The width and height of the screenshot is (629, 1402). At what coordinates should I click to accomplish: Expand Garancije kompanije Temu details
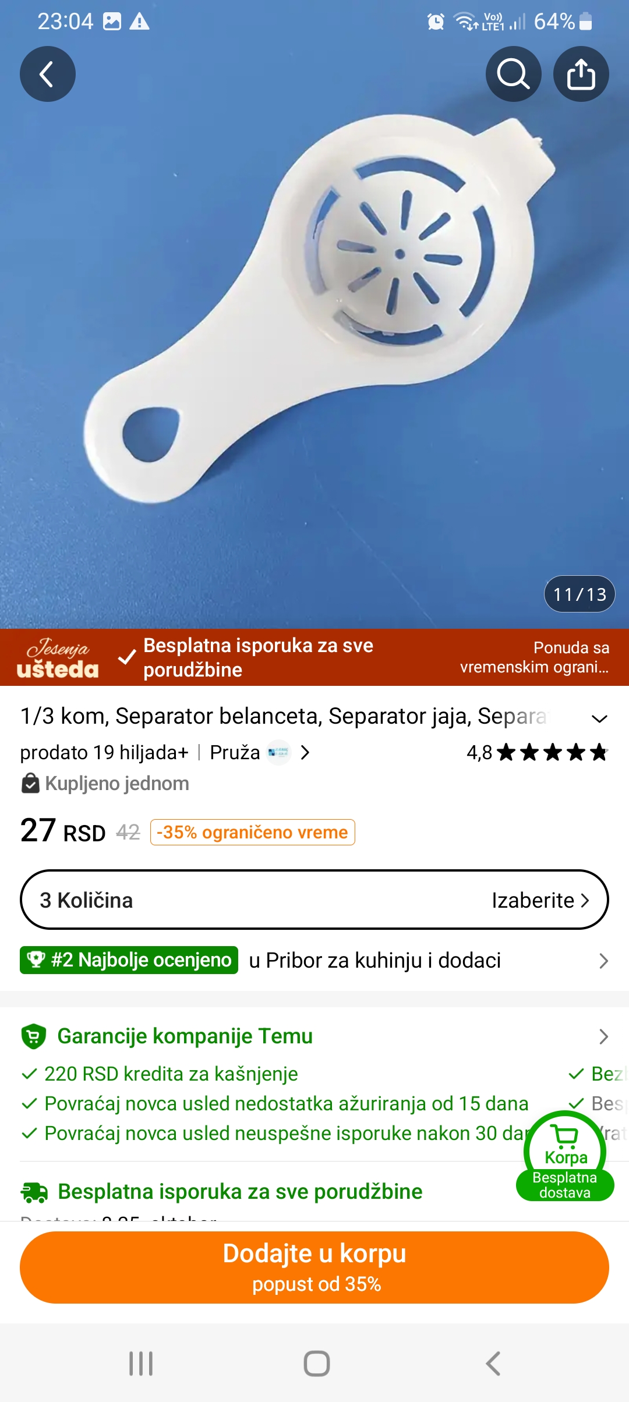[603, 1036]
